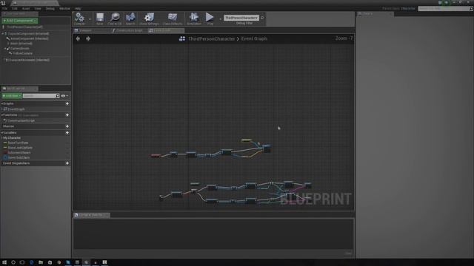Image resolution: width=474 pixels, height=266 pixels.
Task: Toggle My Blueprint view options eye icon
Action: click(64, 96)
